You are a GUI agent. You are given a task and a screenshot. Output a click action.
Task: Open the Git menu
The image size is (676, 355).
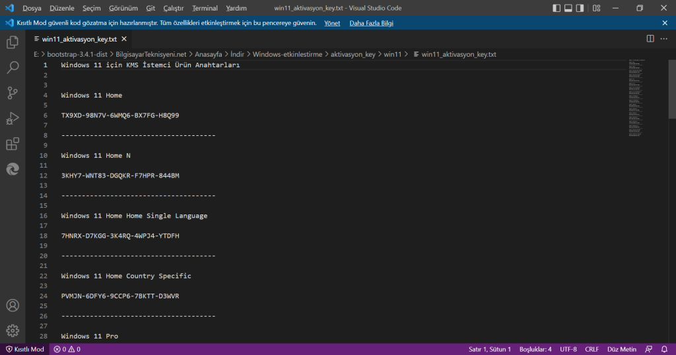[151, 8]
